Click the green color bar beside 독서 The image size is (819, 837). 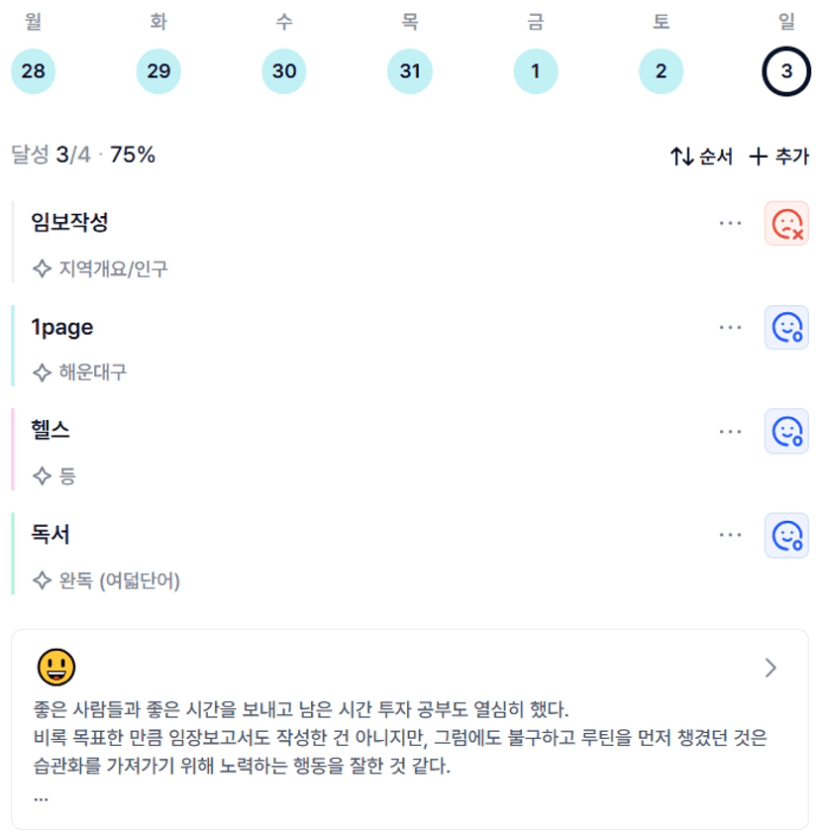tap(13, 554)
